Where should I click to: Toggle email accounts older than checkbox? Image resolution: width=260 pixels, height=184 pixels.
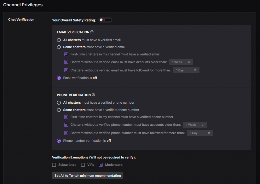66,62
